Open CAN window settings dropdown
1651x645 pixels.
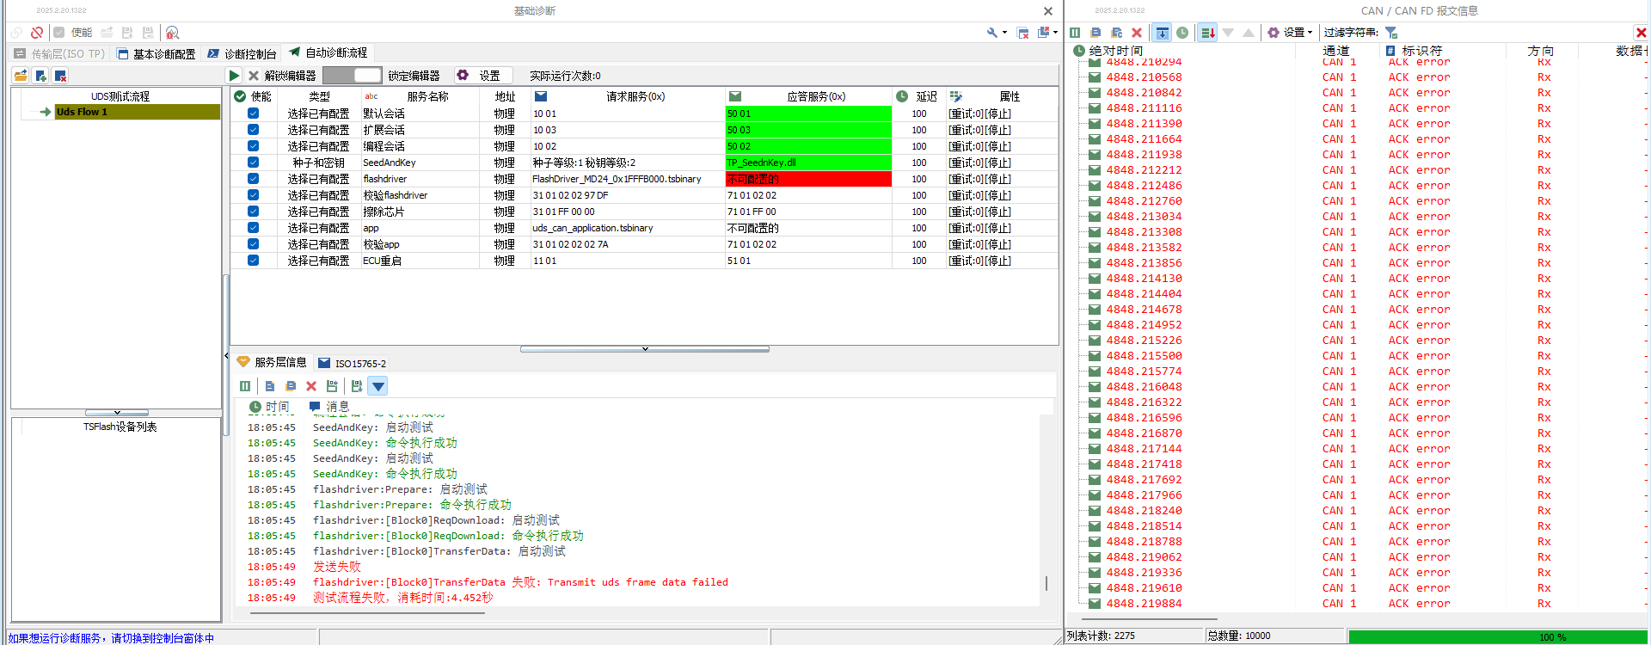[1290, 33]
